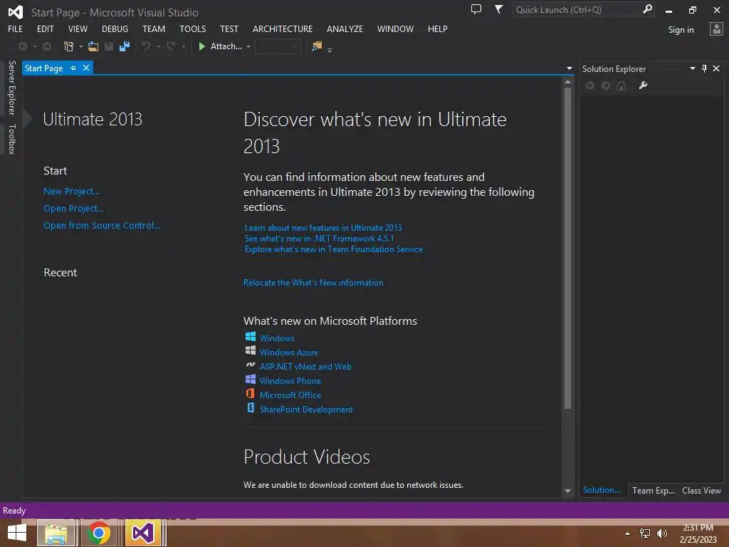Open the Windows Azure platform link
Screen dimensions: 729x547
tap(289, 352)
